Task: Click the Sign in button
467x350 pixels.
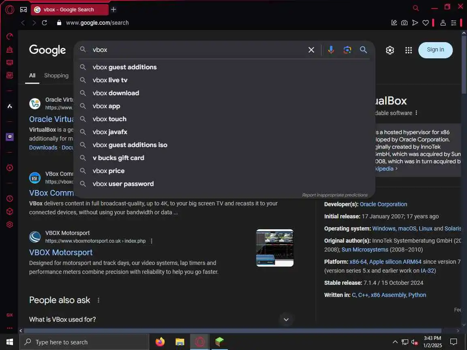Action: tap(435, 50)
